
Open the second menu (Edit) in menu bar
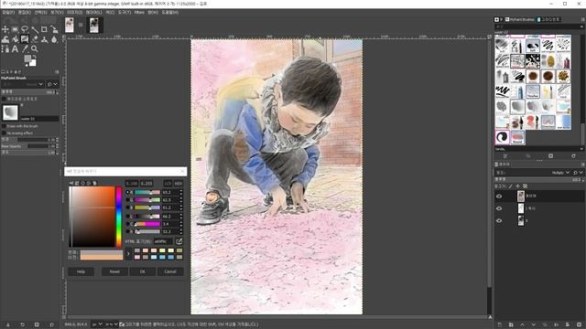[25, 12]
